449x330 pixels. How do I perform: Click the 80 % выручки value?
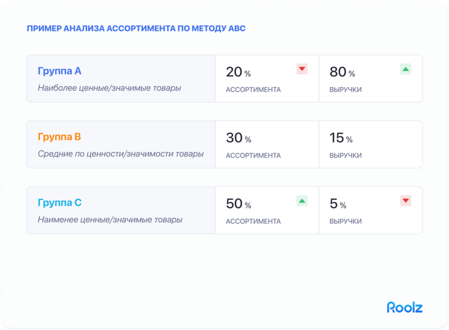point(342,72)
